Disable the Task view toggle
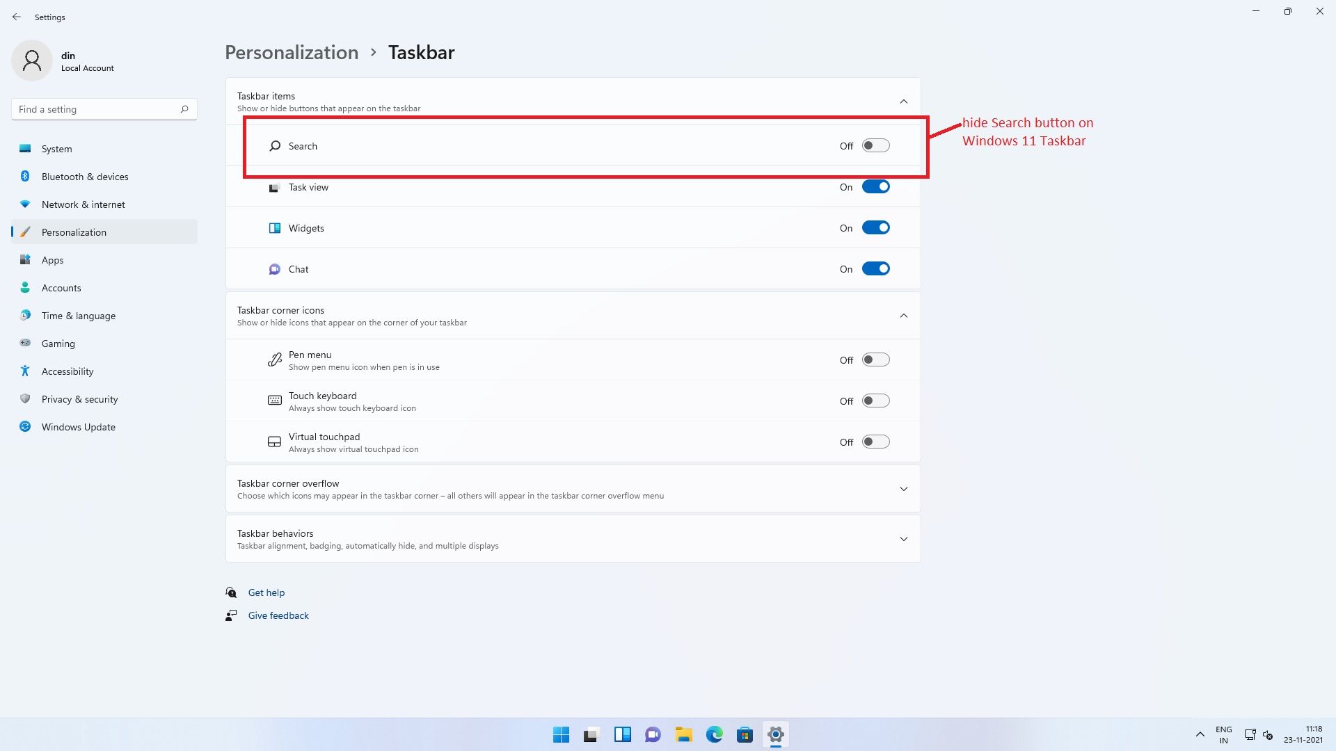Viewport: 1336px width, 751px height. pyautogui.click(x=875, y=187)
